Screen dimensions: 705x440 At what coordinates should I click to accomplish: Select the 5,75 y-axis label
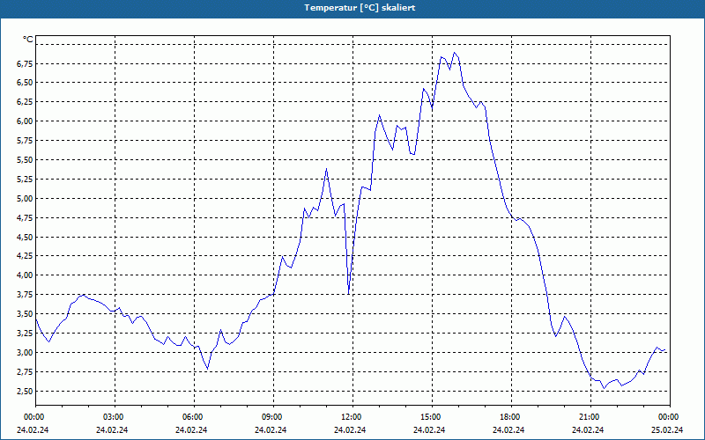(25, 141)
